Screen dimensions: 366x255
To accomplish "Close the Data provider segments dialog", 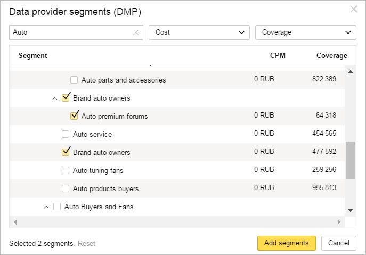I will 354,9.
